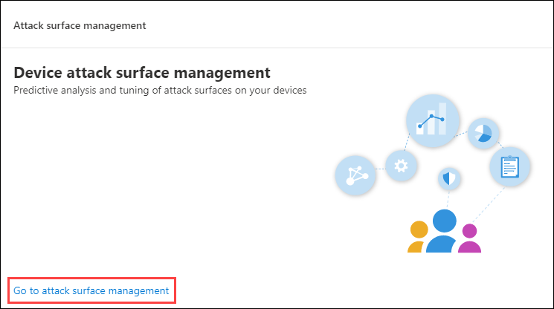Click dashed line from clipboard to magenta person
Image resolution: width=554 pixels, height=309 pixels.
tap(489, 204)
